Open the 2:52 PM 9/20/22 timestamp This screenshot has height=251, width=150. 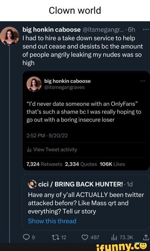pos(47,136)
